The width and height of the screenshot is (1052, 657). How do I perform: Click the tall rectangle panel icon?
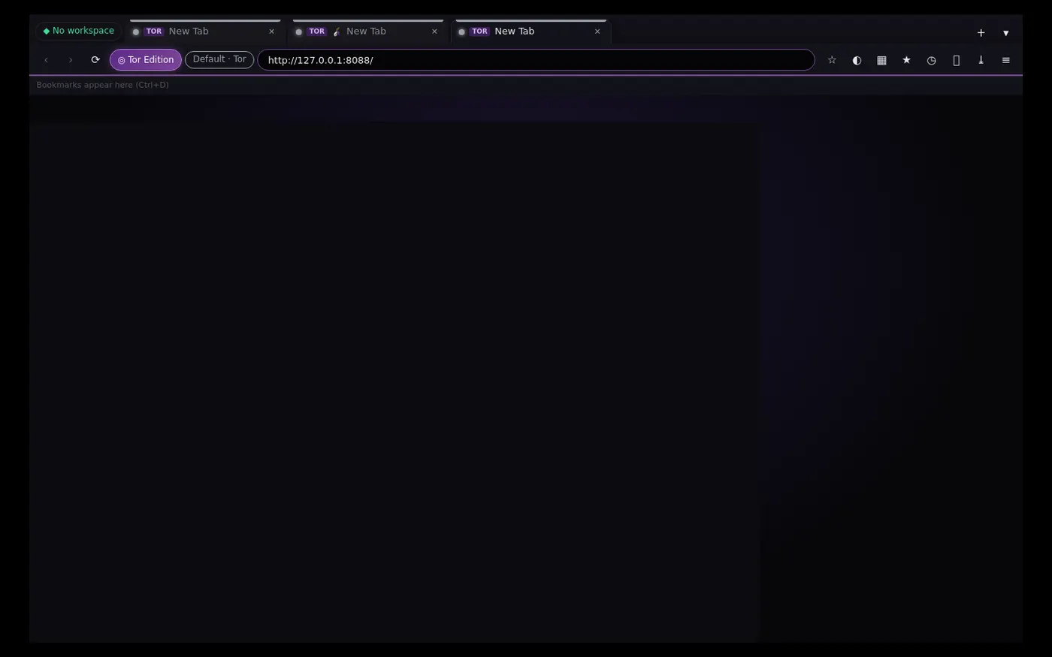click(956, 60)
